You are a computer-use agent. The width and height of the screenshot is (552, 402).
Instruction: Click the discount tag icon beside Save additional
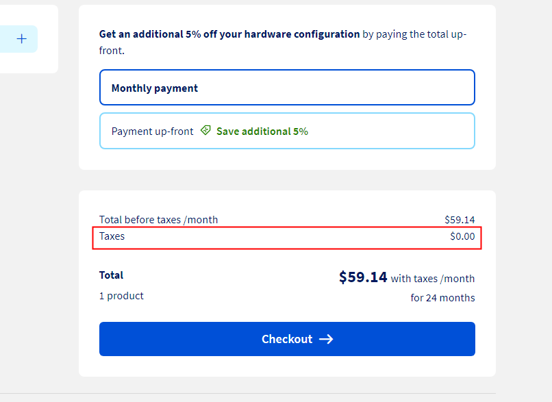(205, 131)
